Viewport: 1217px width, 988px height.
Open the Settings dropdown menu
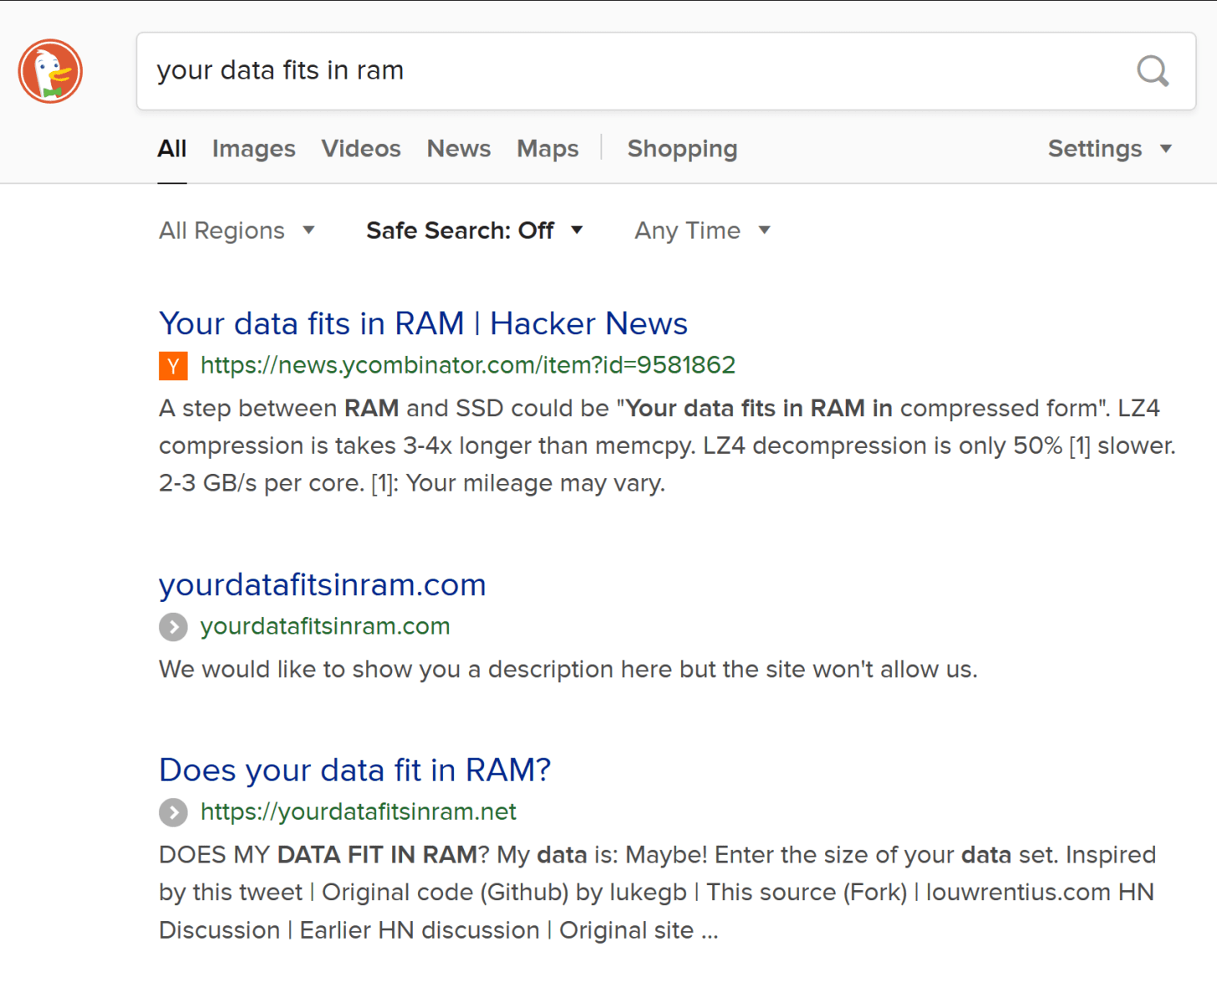pos(1109,149)
